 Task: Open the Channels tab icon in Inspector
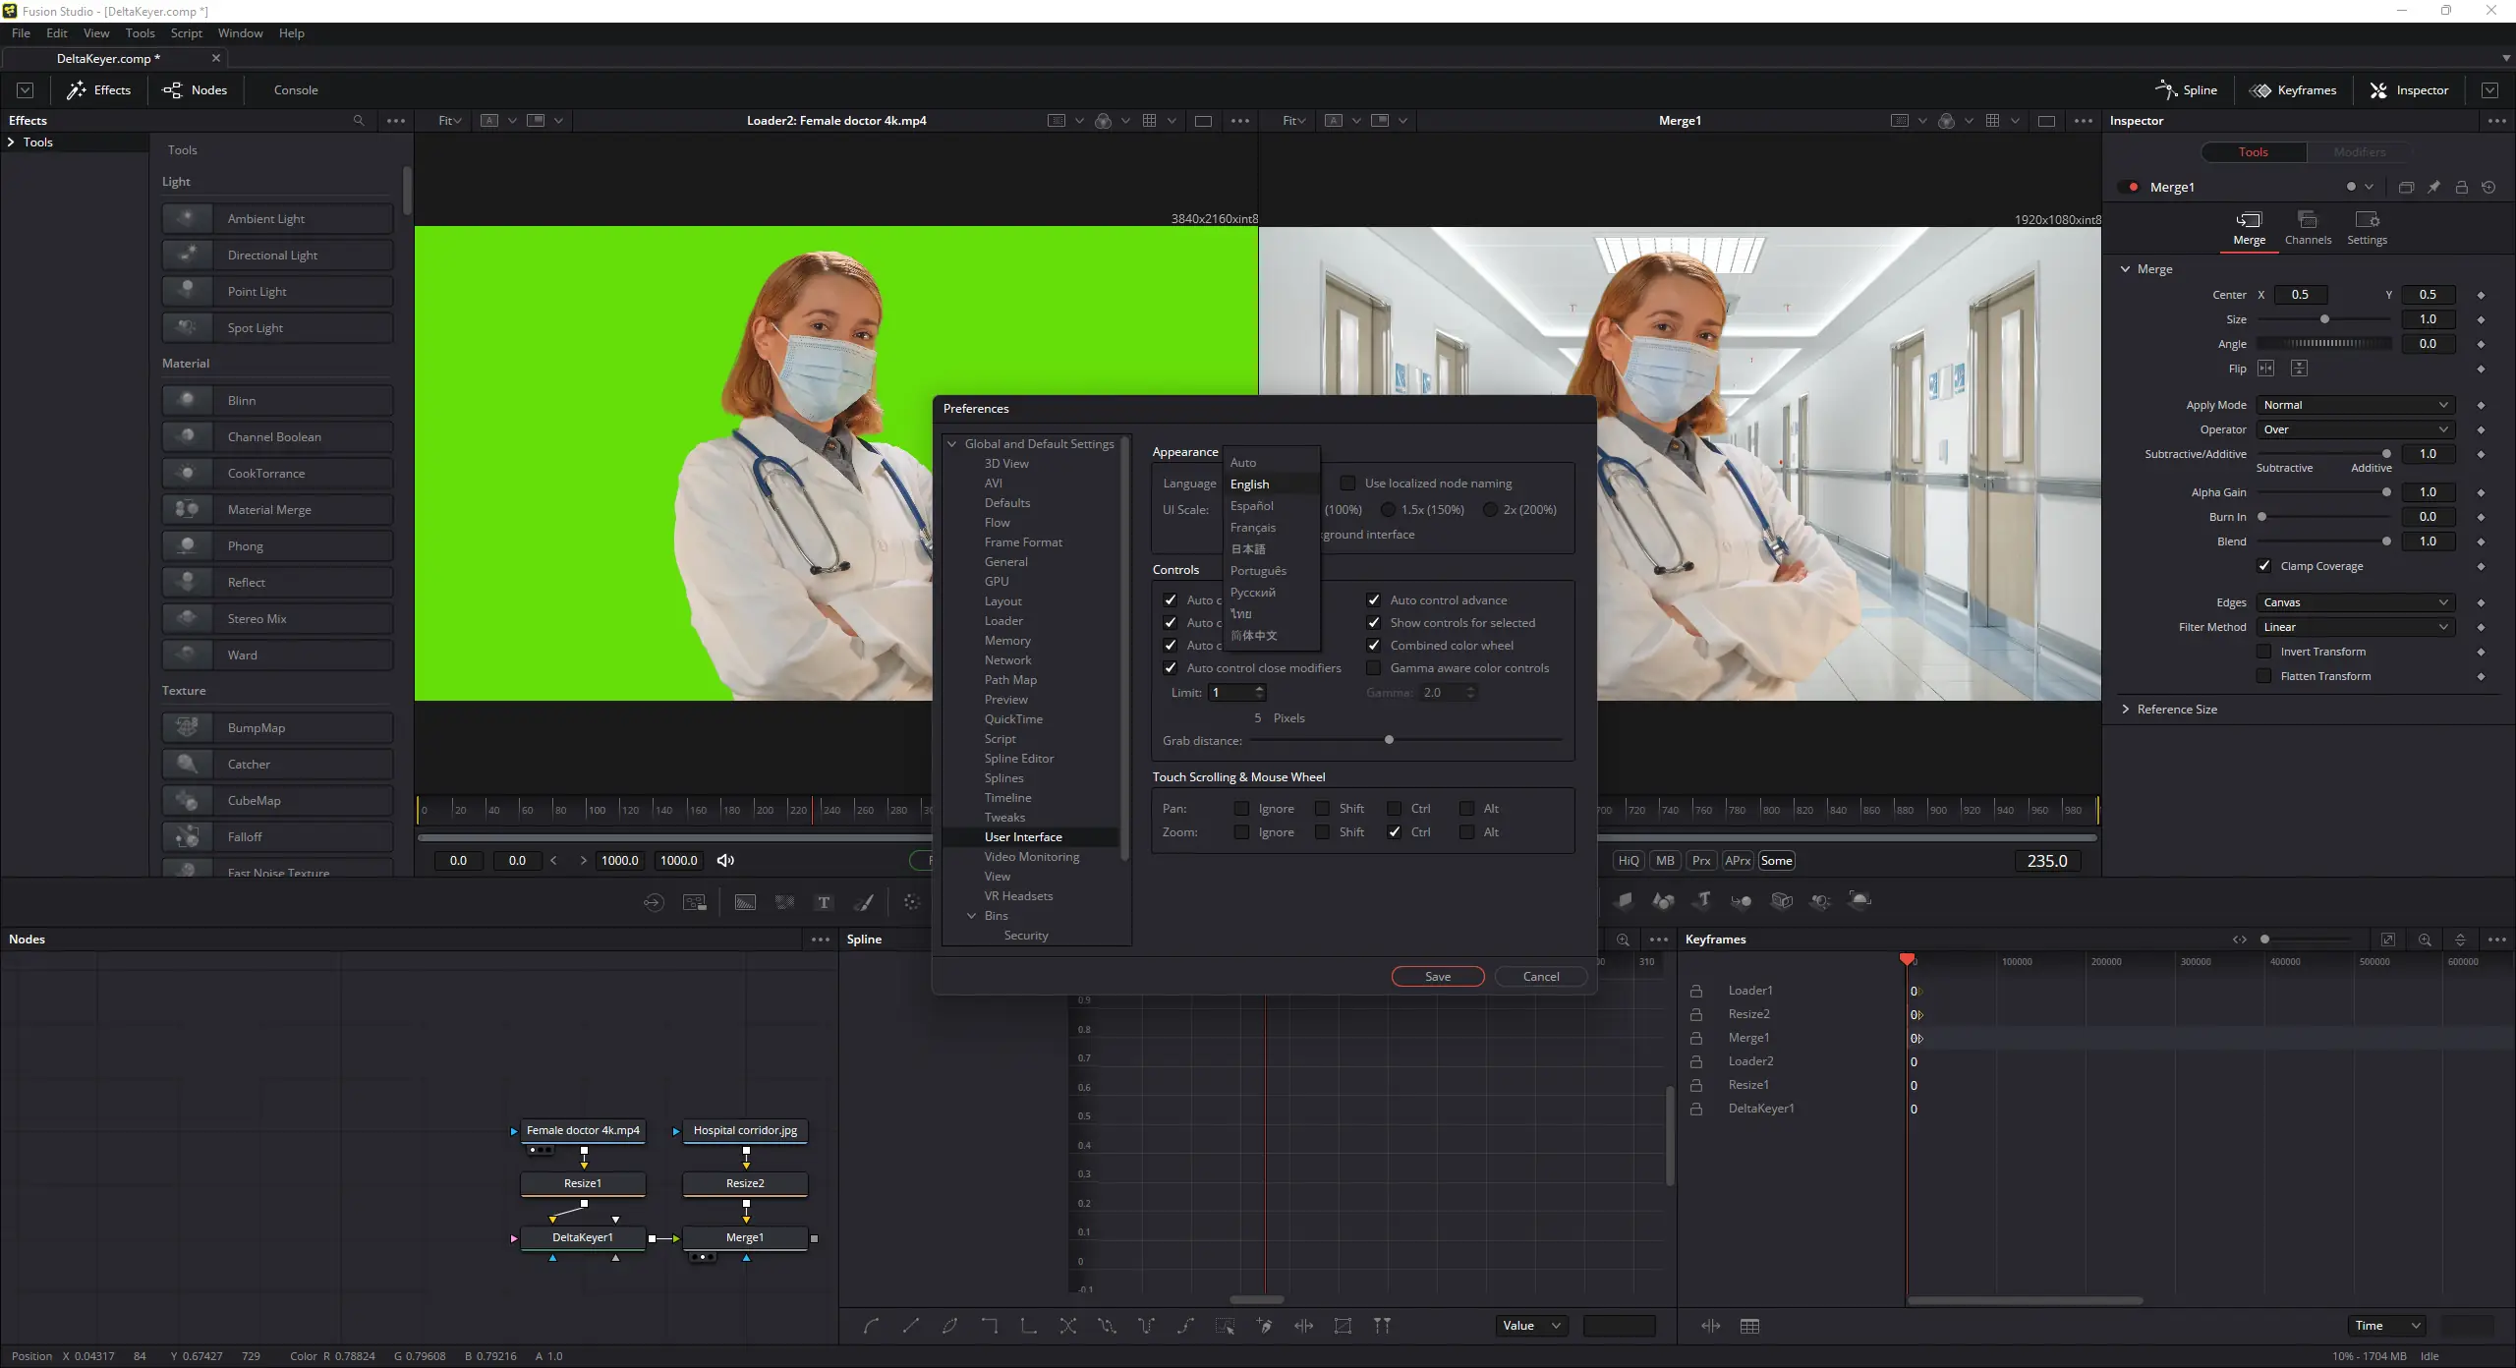click(x=2307, y=220)
